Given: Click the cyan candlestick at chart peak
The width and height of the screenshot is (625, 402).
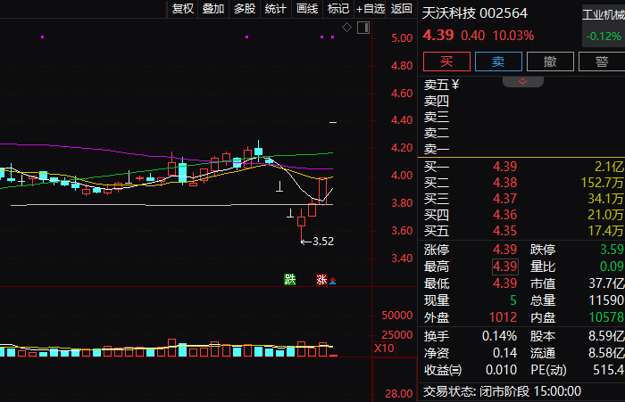Looking at the screenshot, I should click(258, 152).
